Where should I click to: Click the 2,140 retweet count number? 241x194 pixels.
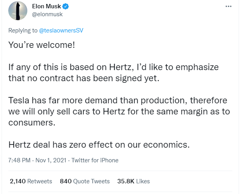tap(18, 181)
